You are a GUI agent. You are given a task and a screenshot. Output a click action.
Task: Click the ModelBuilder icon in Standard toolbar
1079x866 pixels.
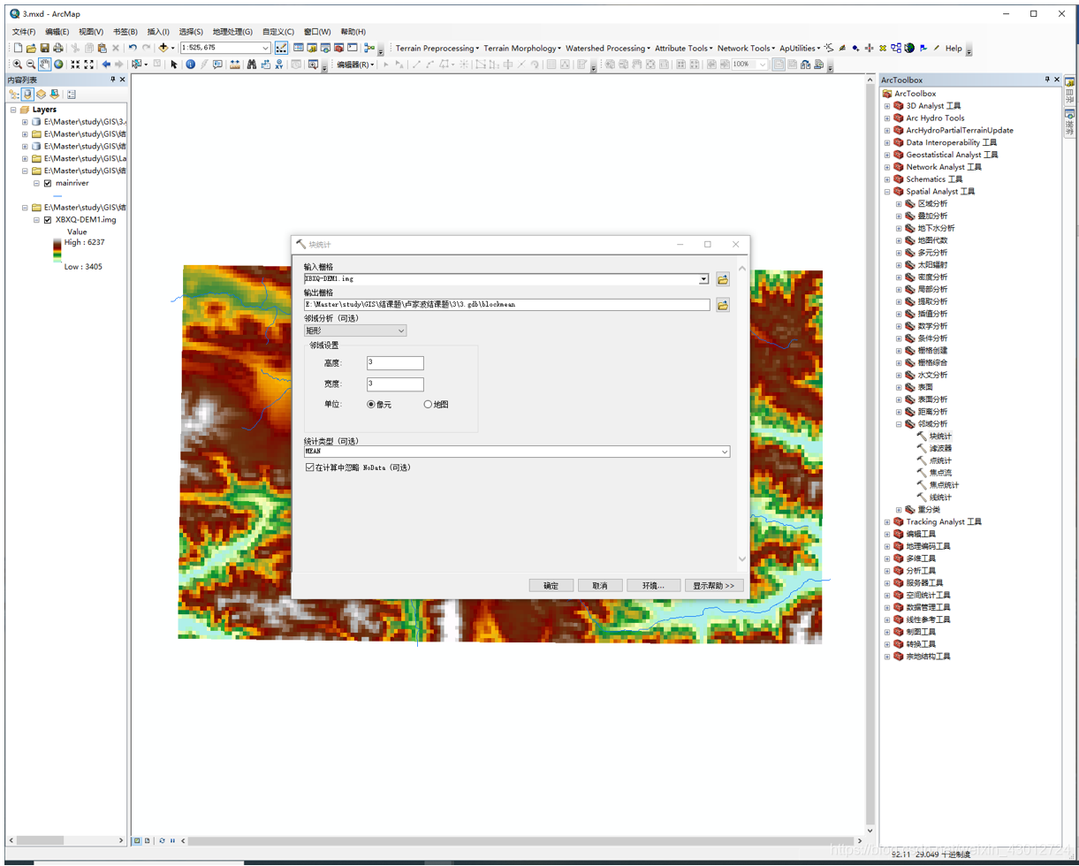point(369,48)
